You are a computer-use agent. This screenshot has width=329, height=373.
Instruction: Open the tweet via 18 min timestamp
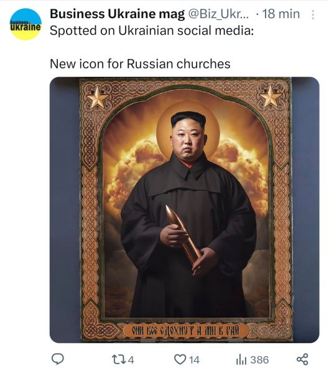point(281,14)
